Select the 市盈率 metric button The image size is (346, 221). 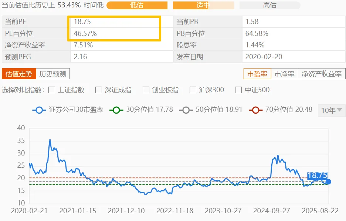pyautogui.click(x=257, y=74)
